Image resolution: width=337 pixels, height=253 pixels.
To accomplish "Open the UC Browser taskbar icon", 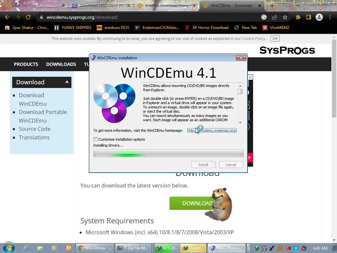I will [x=68, y=248].
